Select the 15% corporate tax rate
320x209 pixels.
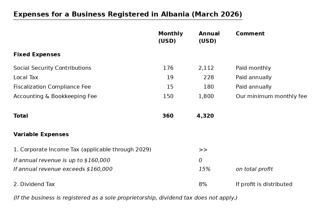204,169
